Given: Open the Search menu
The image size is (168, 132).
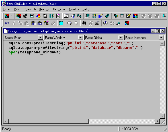Looking at the screenshot, I should click(x=30, y=9).
